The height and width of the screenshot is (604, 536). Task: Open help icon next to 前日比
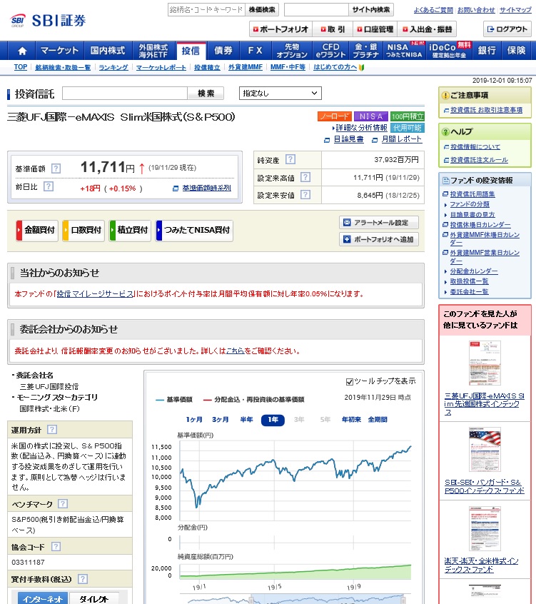[x=48, y=186]
